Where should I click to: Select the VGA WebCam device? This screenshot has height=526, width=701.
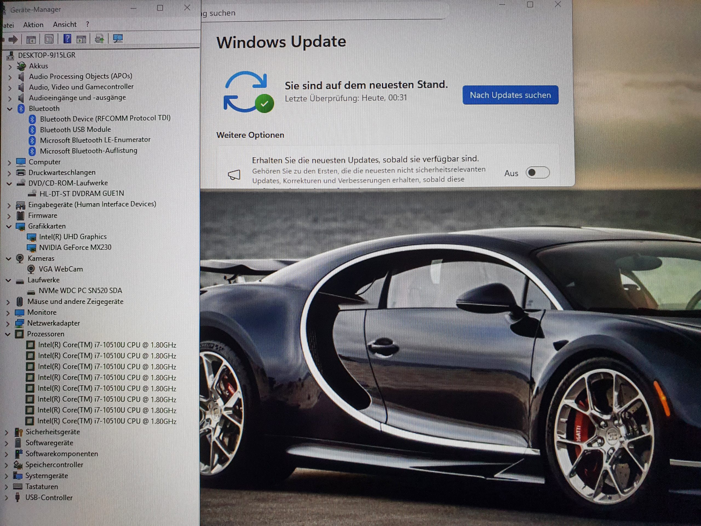(61, 269)
